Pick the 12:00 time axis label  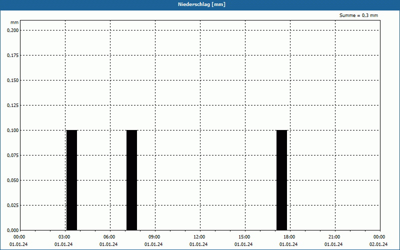[x=199, y=237]
